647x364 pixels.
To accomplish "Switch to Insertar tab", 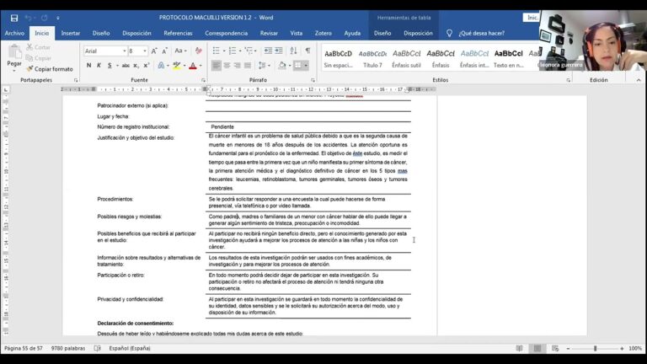I will point(71,33).
